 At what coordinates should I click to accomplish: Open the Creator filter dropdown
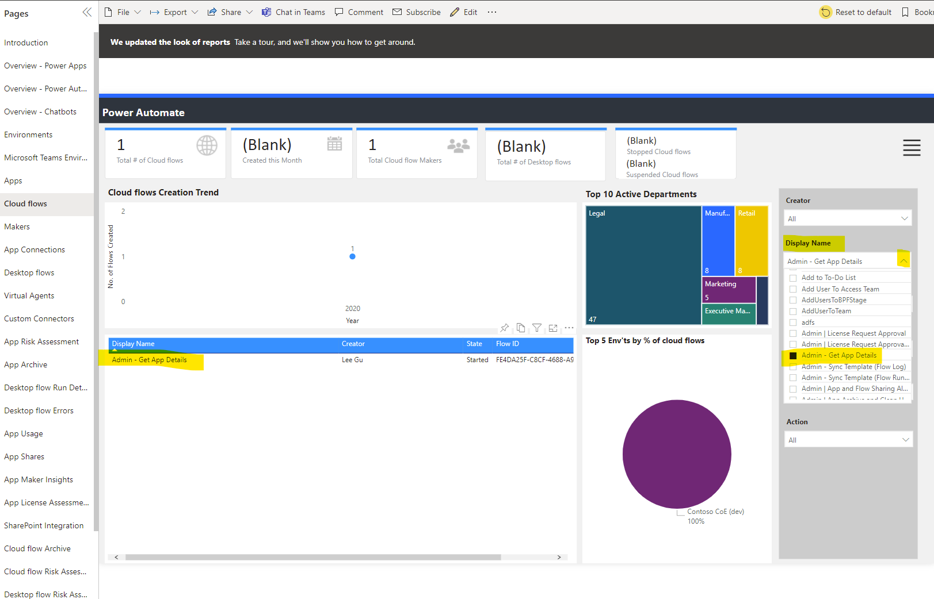(x=903, y=218)
